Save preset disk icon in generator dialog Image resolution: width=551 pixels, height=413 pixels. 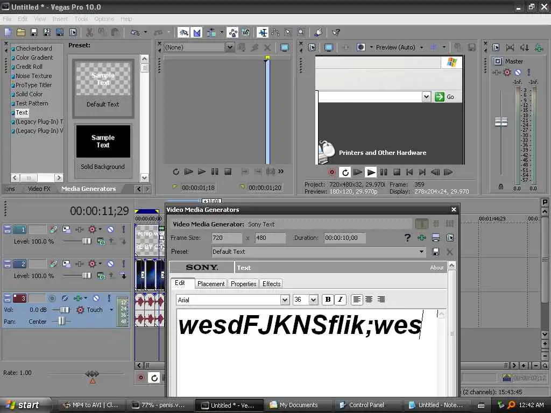pyautogui.click(x=435, y=252)
